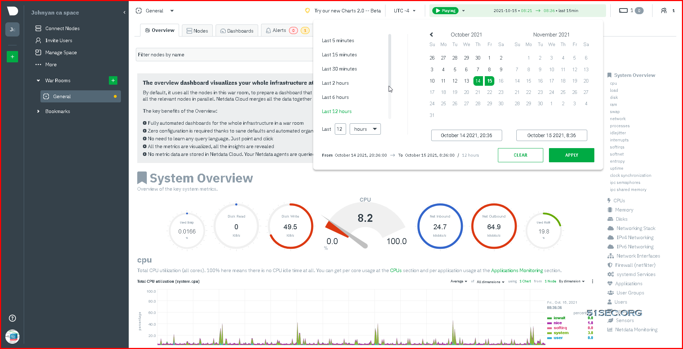Select Last 12 hours preset
Viewport: 683px width, 349px height.
[x=337, y=111]
